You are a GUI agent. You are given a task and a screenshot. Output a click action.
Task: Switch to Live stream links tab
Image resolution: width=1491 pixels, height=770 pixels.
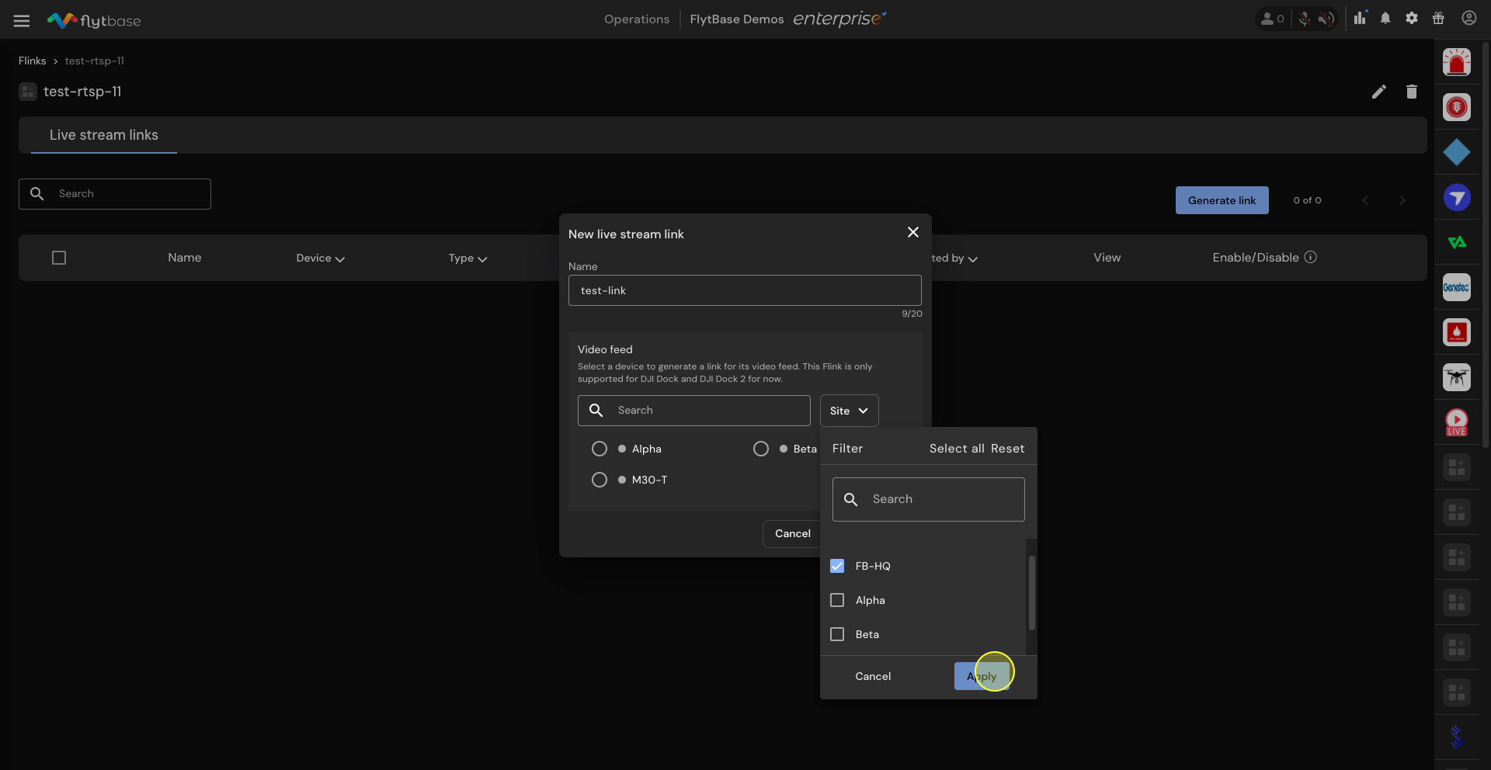pyautogui.click(x=104, y=135)
